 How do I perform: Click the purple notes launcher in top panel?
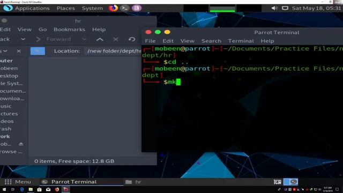(137, 8)
